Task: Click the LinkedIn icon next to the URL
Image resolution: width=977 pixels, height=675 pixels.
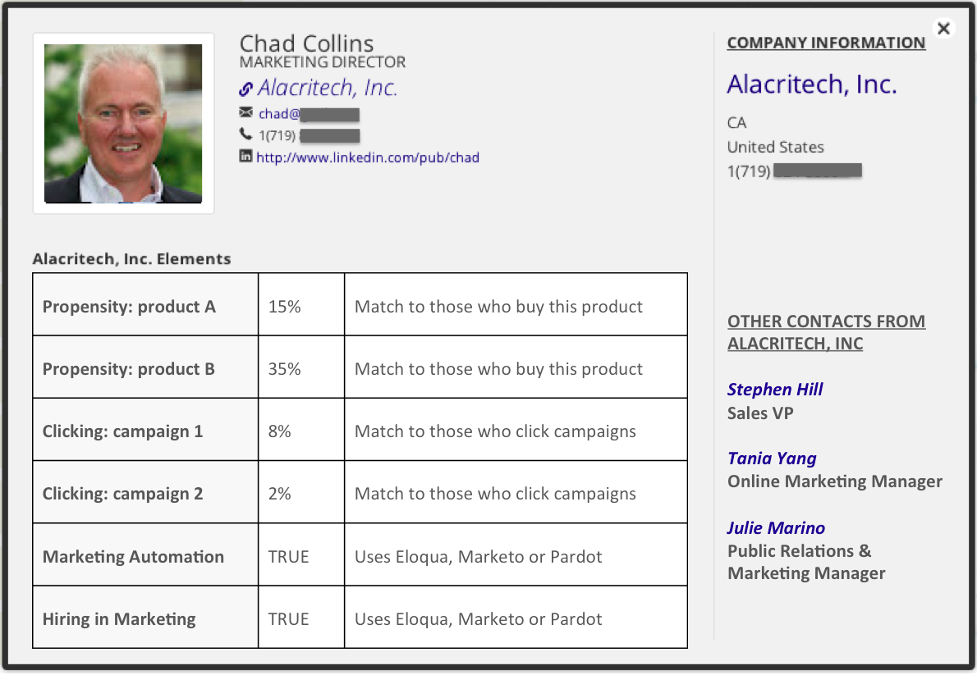Action: tap(245, 156)
